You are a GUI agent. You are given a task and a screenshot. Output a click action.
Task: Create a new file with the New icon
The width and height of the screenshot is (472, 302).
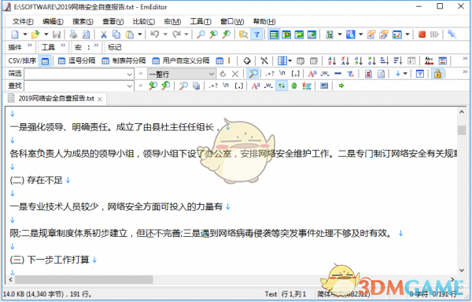(x=15, y=35)
